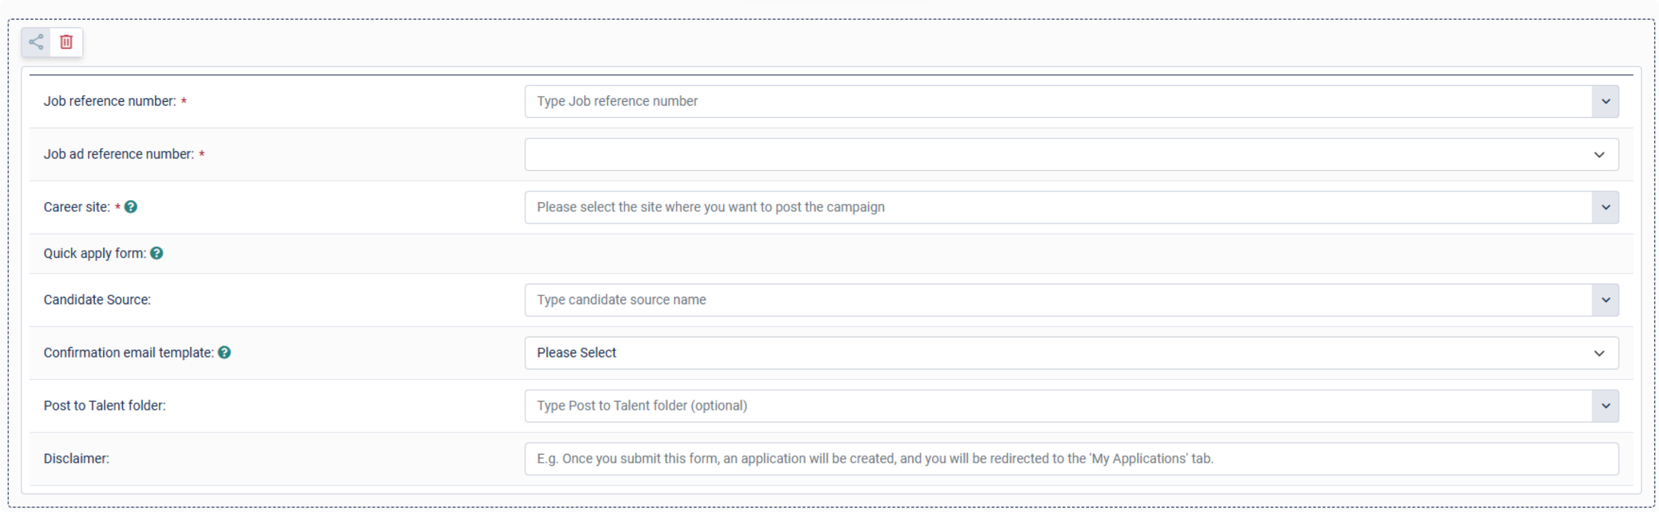Screen dimensions: 1659x512
Task: Click the Candidate Source label
Action: pos(97,300)
